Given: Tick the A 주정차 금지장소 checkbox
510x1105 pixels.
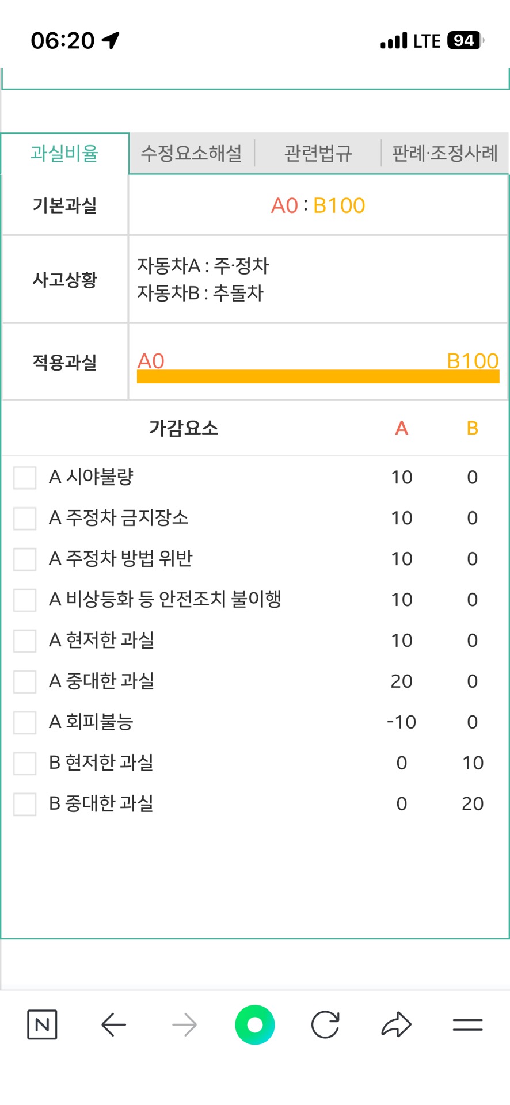Looking at the screenshot, I should (25, 518).
